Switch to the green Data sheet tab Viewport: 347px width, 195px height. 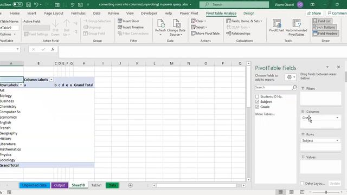coord(112,185)
